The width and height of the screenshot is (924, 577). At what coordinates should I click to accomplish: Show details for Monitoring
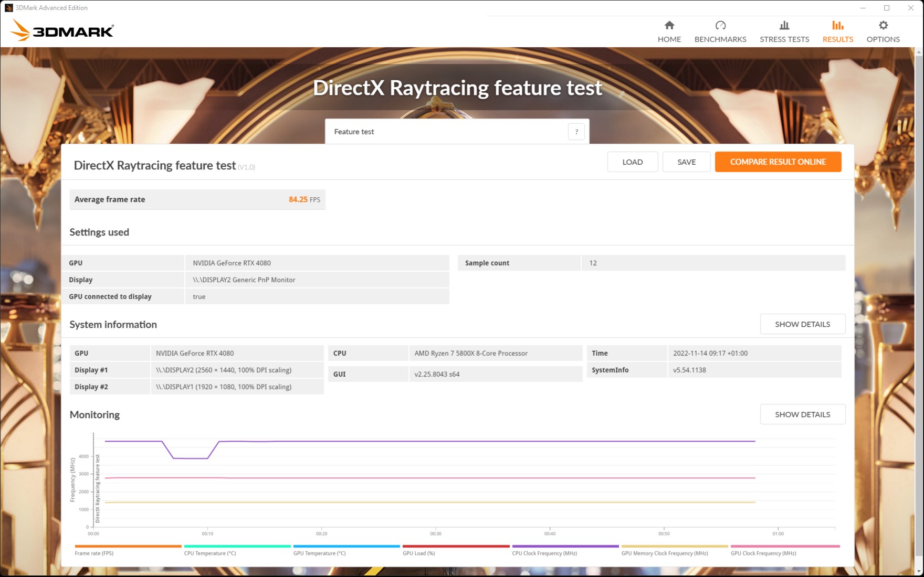point(803,414)
